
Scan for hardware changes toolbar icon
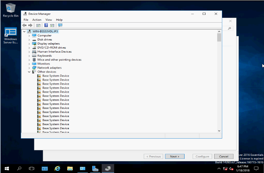pos(60,25)
